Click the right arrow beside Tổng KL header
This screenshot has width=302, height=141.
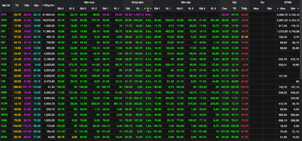55,5
